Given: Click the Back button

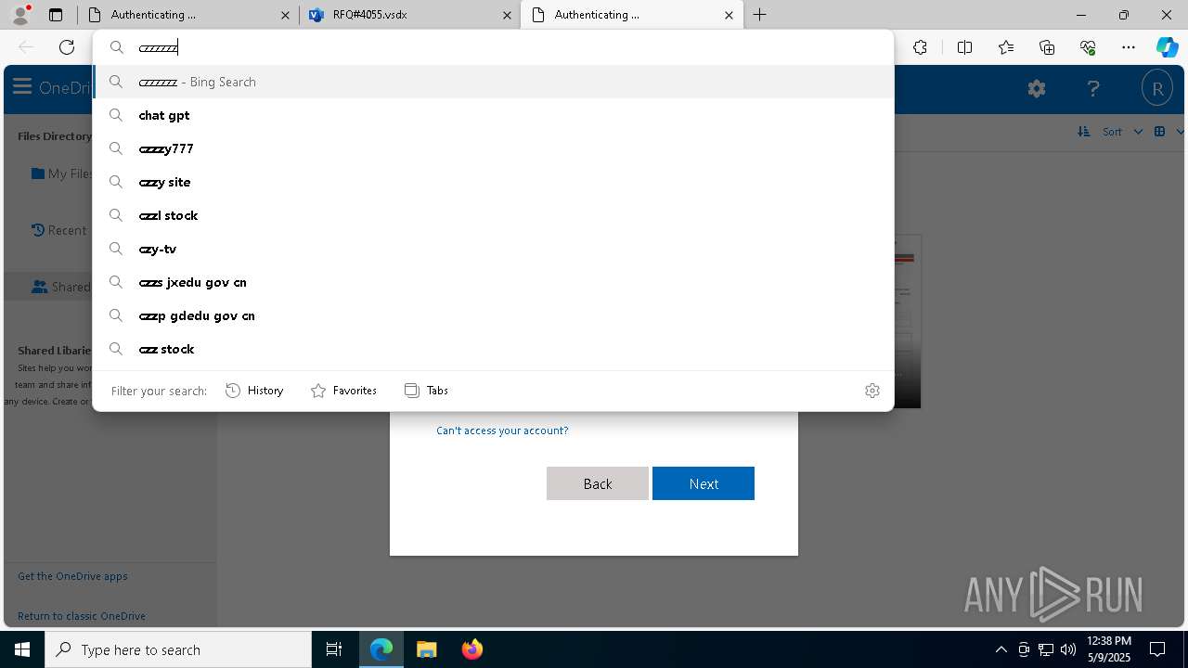Looking at the screenshot, I should click(x=598, y=483).
